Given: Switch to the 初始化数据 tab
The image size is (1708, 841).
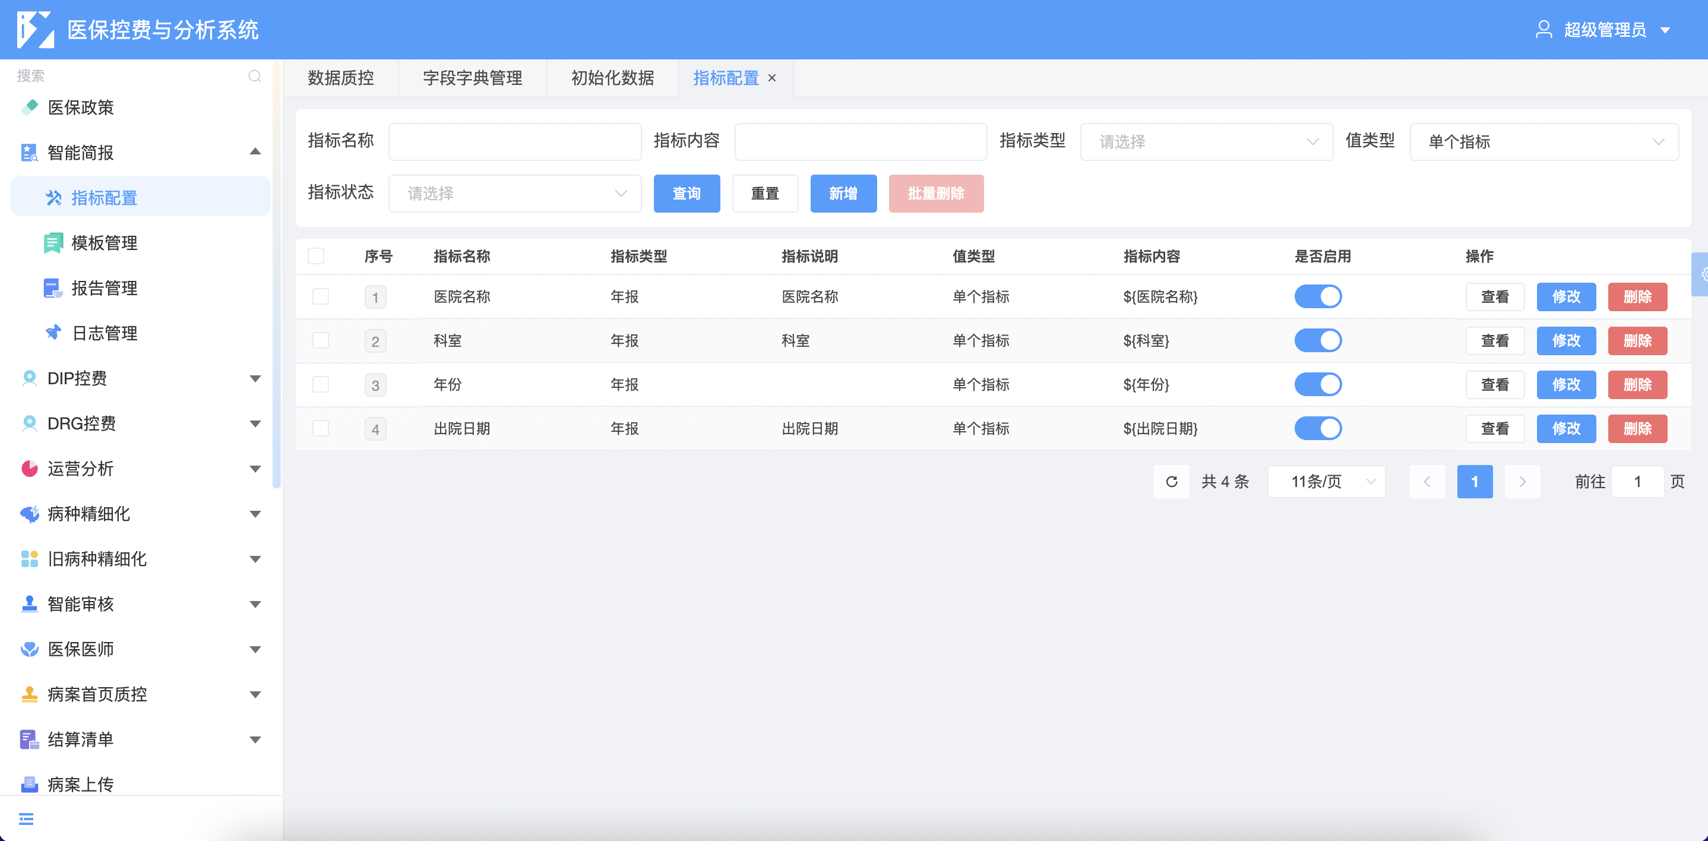Looking at the screenshot, I should (613, 78).
